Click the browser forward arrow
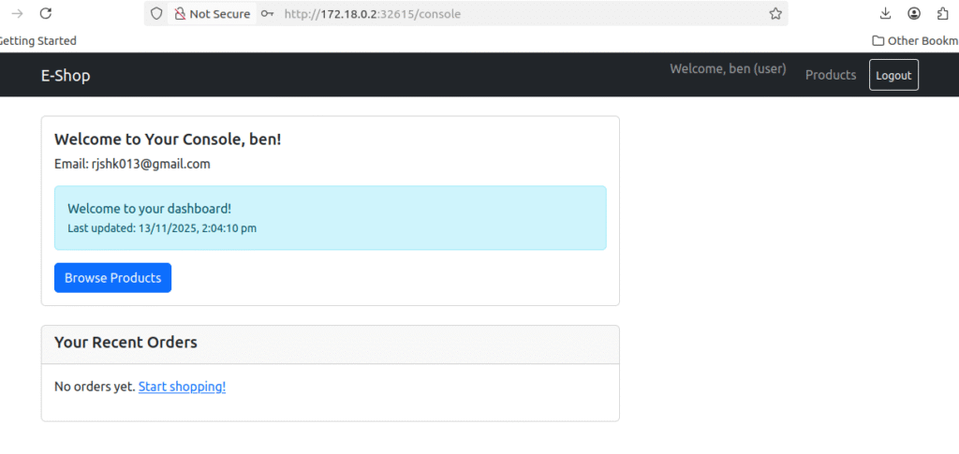959x454 pixels. point(16,14)
